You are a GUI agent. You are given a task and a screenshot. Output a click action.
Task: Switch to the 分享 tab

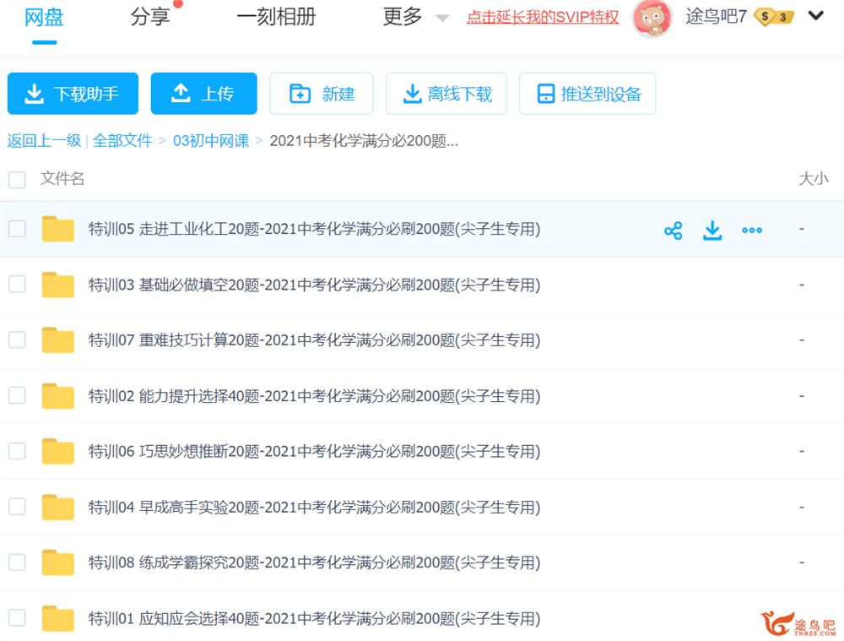(150, 17)
